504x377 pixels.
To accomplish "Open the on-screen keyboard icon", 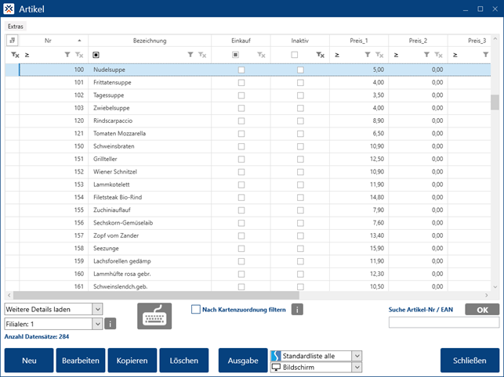I will [155, 315].
